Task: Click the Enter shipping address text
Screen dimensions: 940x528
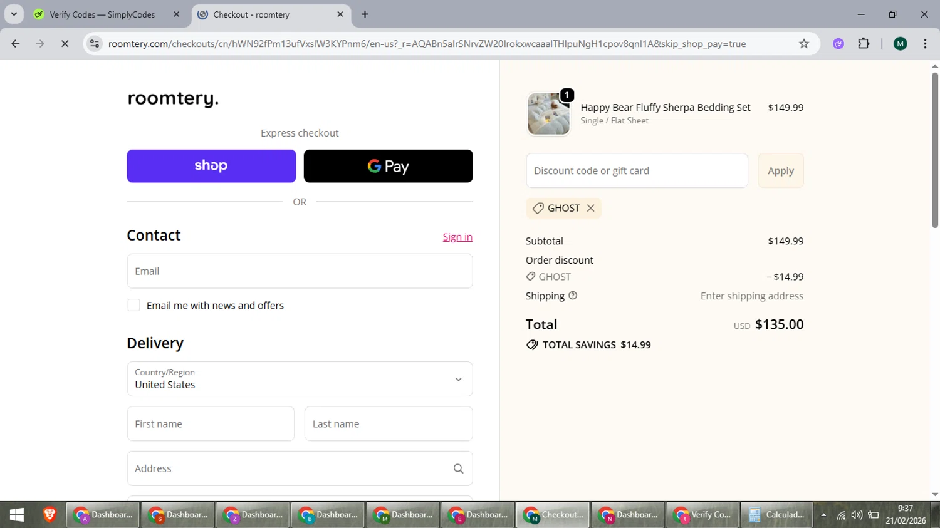Action: [752, 296]
